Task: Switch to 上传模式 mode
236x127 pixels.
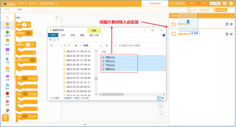Action: pos(203,3)
